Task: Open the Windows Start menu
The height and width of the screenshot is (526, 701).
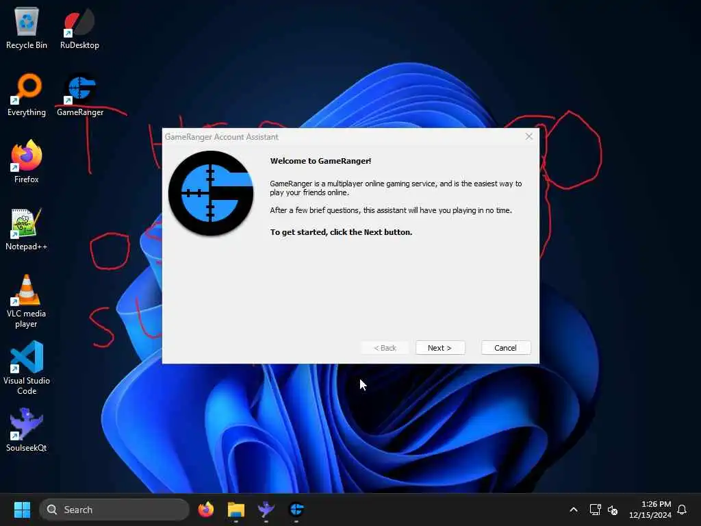Action: tap(22, 510)
